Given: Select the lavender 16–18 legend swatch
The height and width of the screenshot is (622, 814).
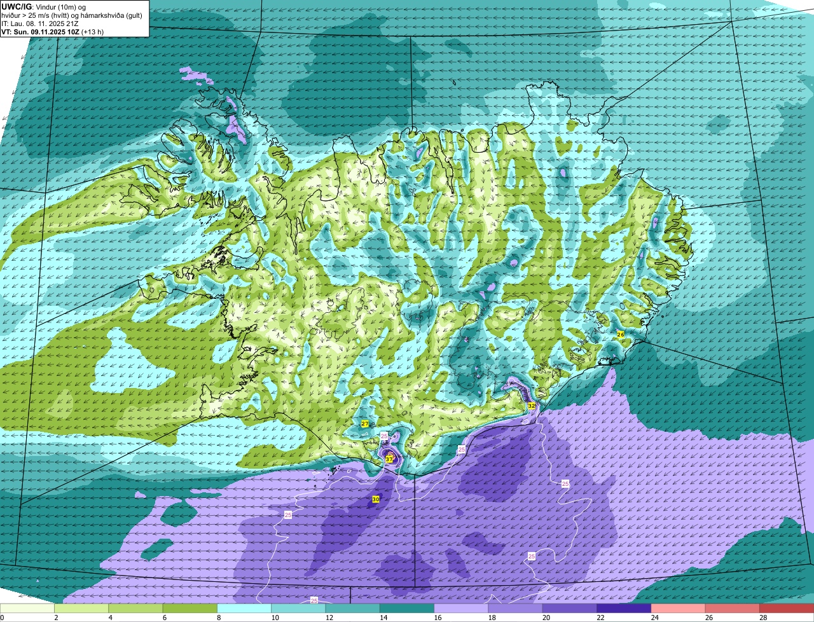Looking at the screenshot, I should coord(461,608).
